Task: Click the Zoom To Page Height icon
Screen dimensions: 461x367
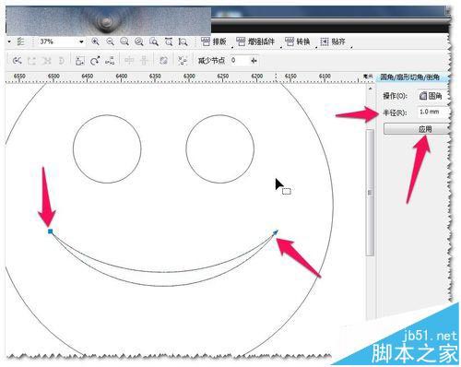Action: (x=183, y=41)
